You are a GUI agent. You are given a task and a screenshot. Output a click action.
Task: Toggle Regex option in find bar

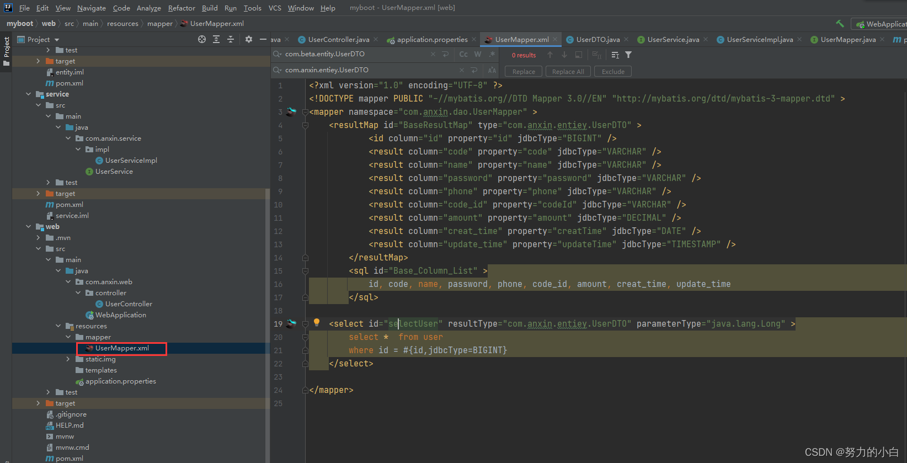[492, 54]
